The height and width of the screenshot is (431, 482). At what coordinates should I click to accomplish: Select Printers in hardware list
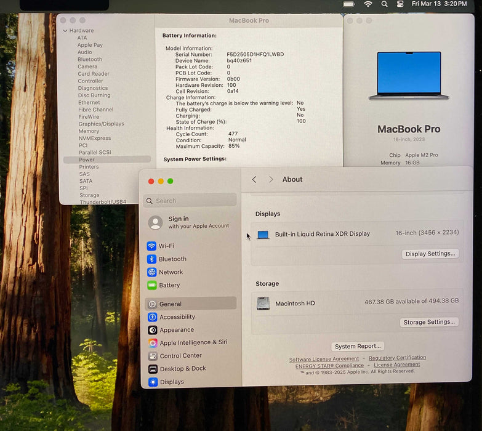[x=89, y=167]
